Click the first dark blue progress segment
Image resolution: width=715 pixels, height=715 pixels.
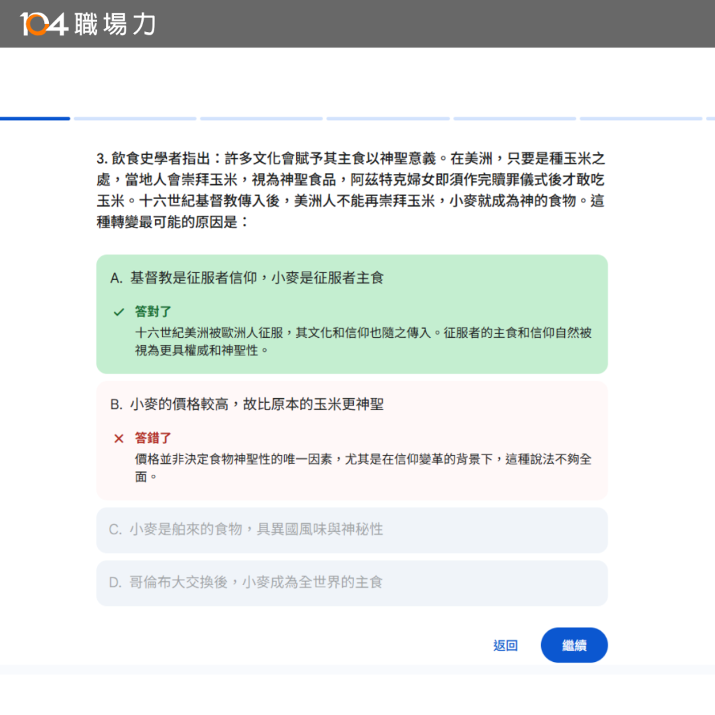[35, 119]
